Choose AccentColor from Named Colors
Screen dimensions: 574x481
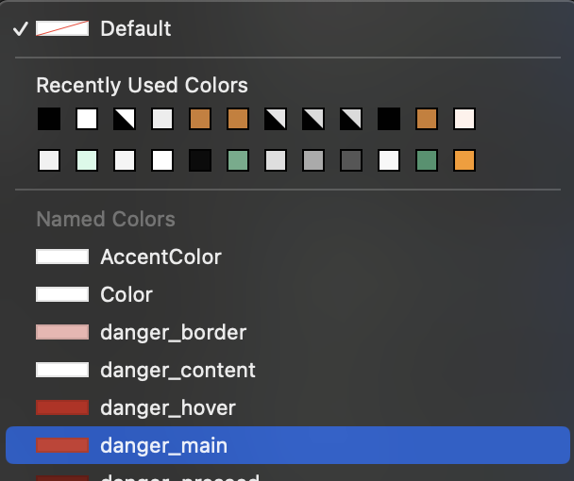[x=160, y=257]
